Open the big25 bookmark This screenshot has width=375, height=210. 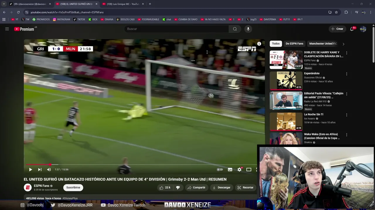[x=251, y=20]
